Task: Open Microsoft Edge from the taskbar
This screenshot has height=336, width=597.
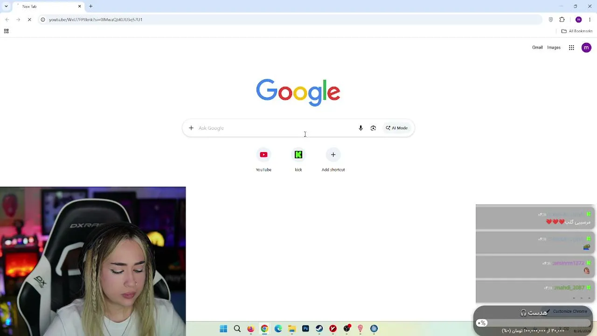Action: tap(278, 329)
